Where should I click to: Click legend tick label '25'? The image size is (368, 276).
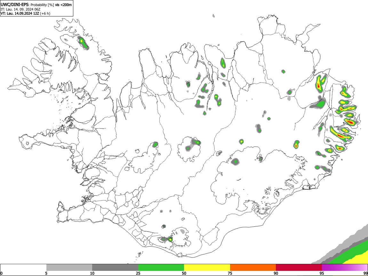(138, 273)
